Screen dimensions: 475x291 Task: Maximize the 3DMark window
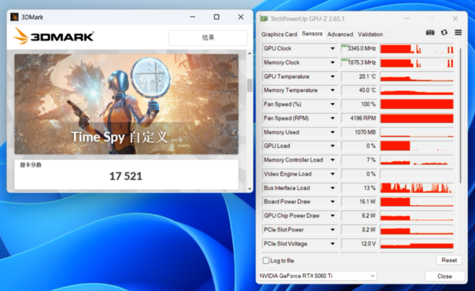(216, 17)
